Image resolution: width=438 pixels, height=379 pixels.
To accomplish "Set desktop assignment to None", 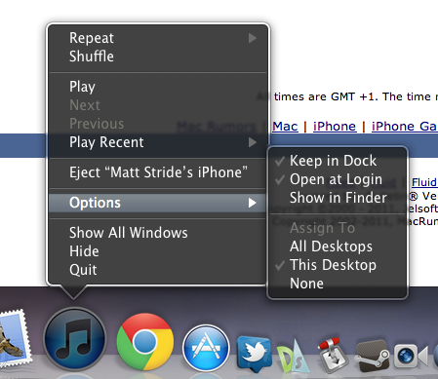I will pyautogui.click(x=338, y=284).
